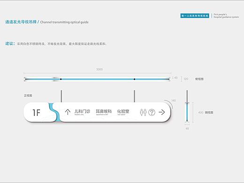Click the "建议:" label
244x183 pixels.
click(10, 44)
